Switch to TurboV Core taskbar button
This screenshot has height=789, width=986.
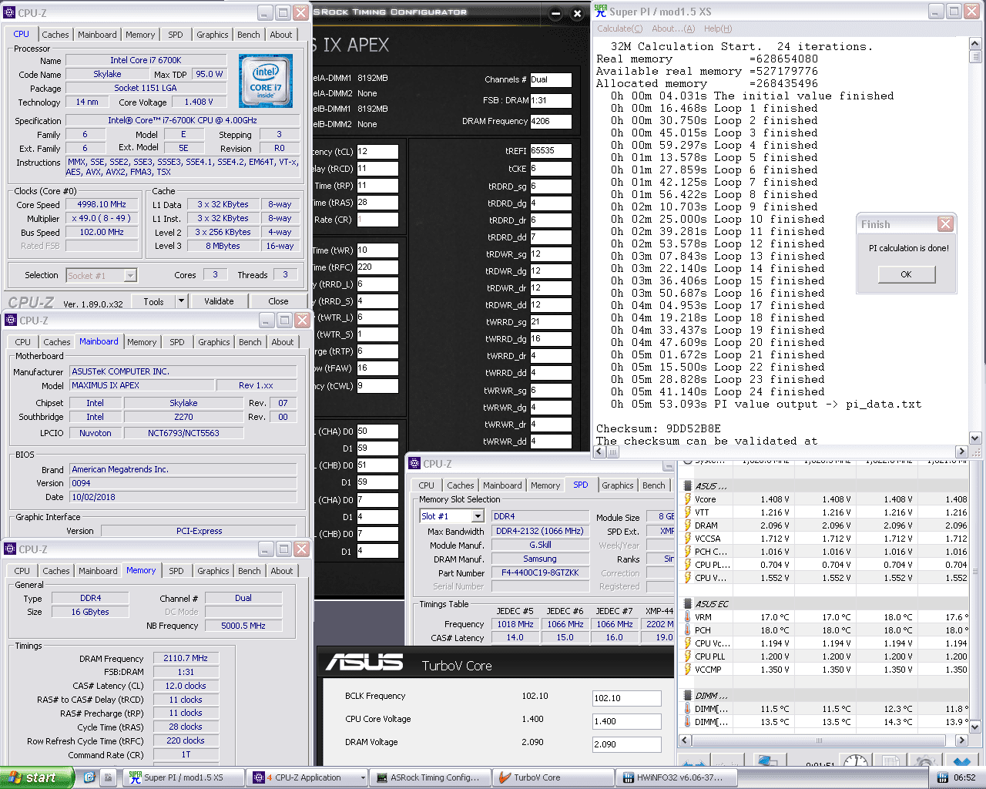click(x=554, y=777)
